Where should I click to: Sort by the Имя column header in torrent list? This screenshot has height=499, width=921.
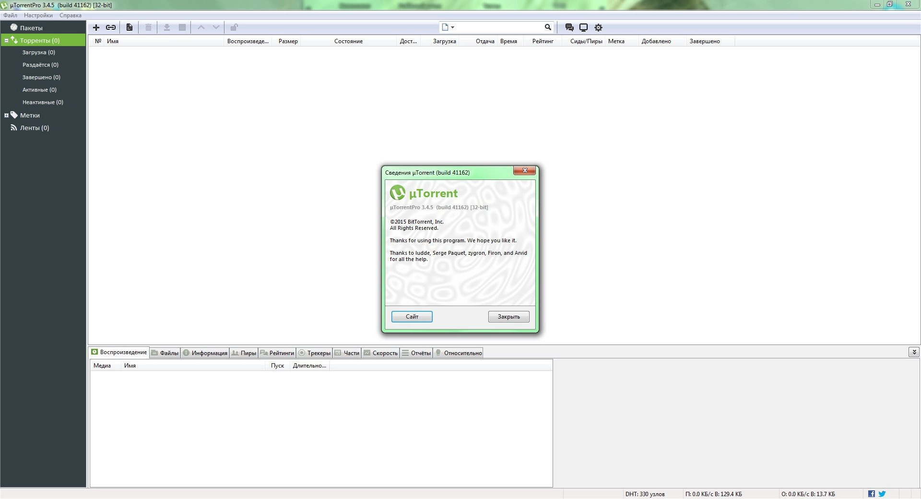pyautogui.click(x=165, y=41)
